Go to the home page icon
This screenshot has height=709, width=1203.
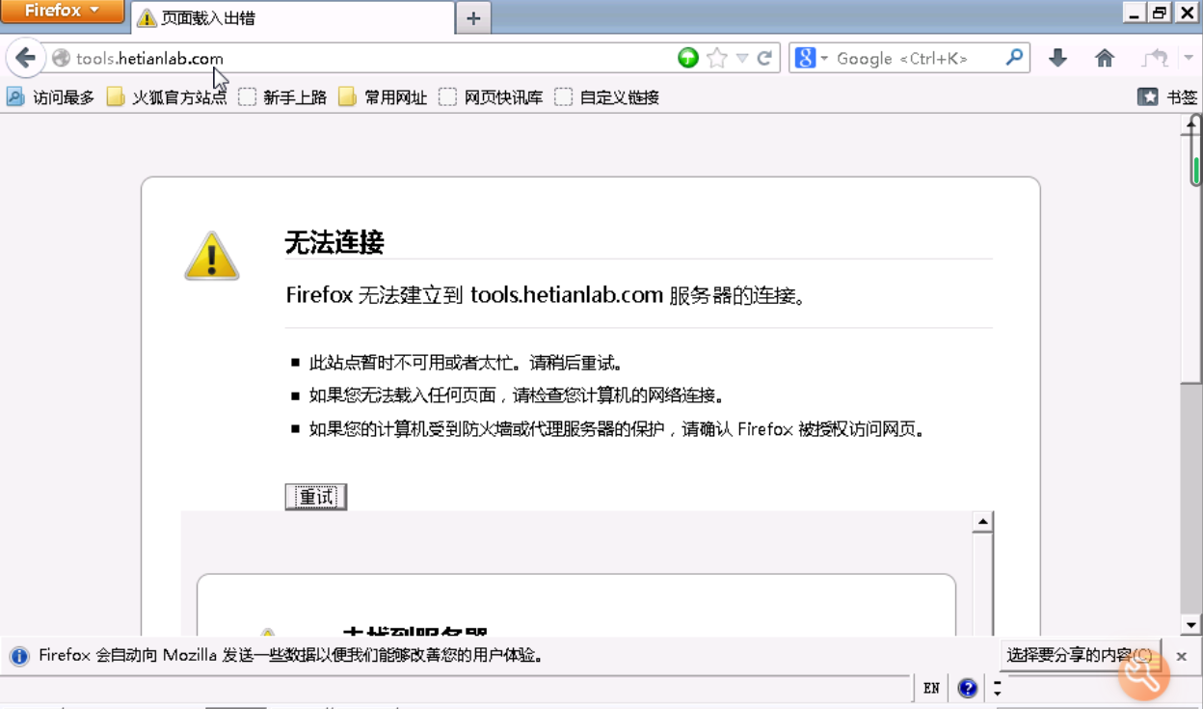tap(1105, 59)
